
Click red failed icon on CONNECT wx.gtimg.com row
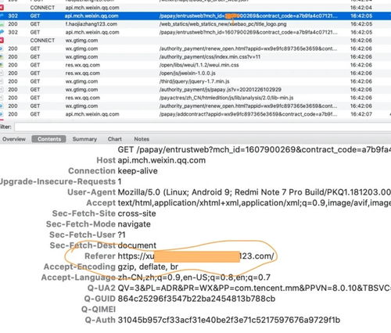point(2,41)
